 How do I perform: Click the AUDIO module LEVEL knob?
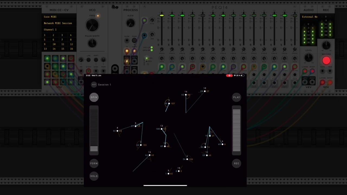pyautogui.click(x=309, y=57)
